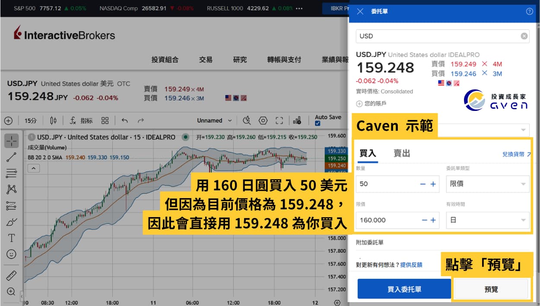Increase limit price with plus stepper
This screenshot has height=306, width=540.
[433, 220]
